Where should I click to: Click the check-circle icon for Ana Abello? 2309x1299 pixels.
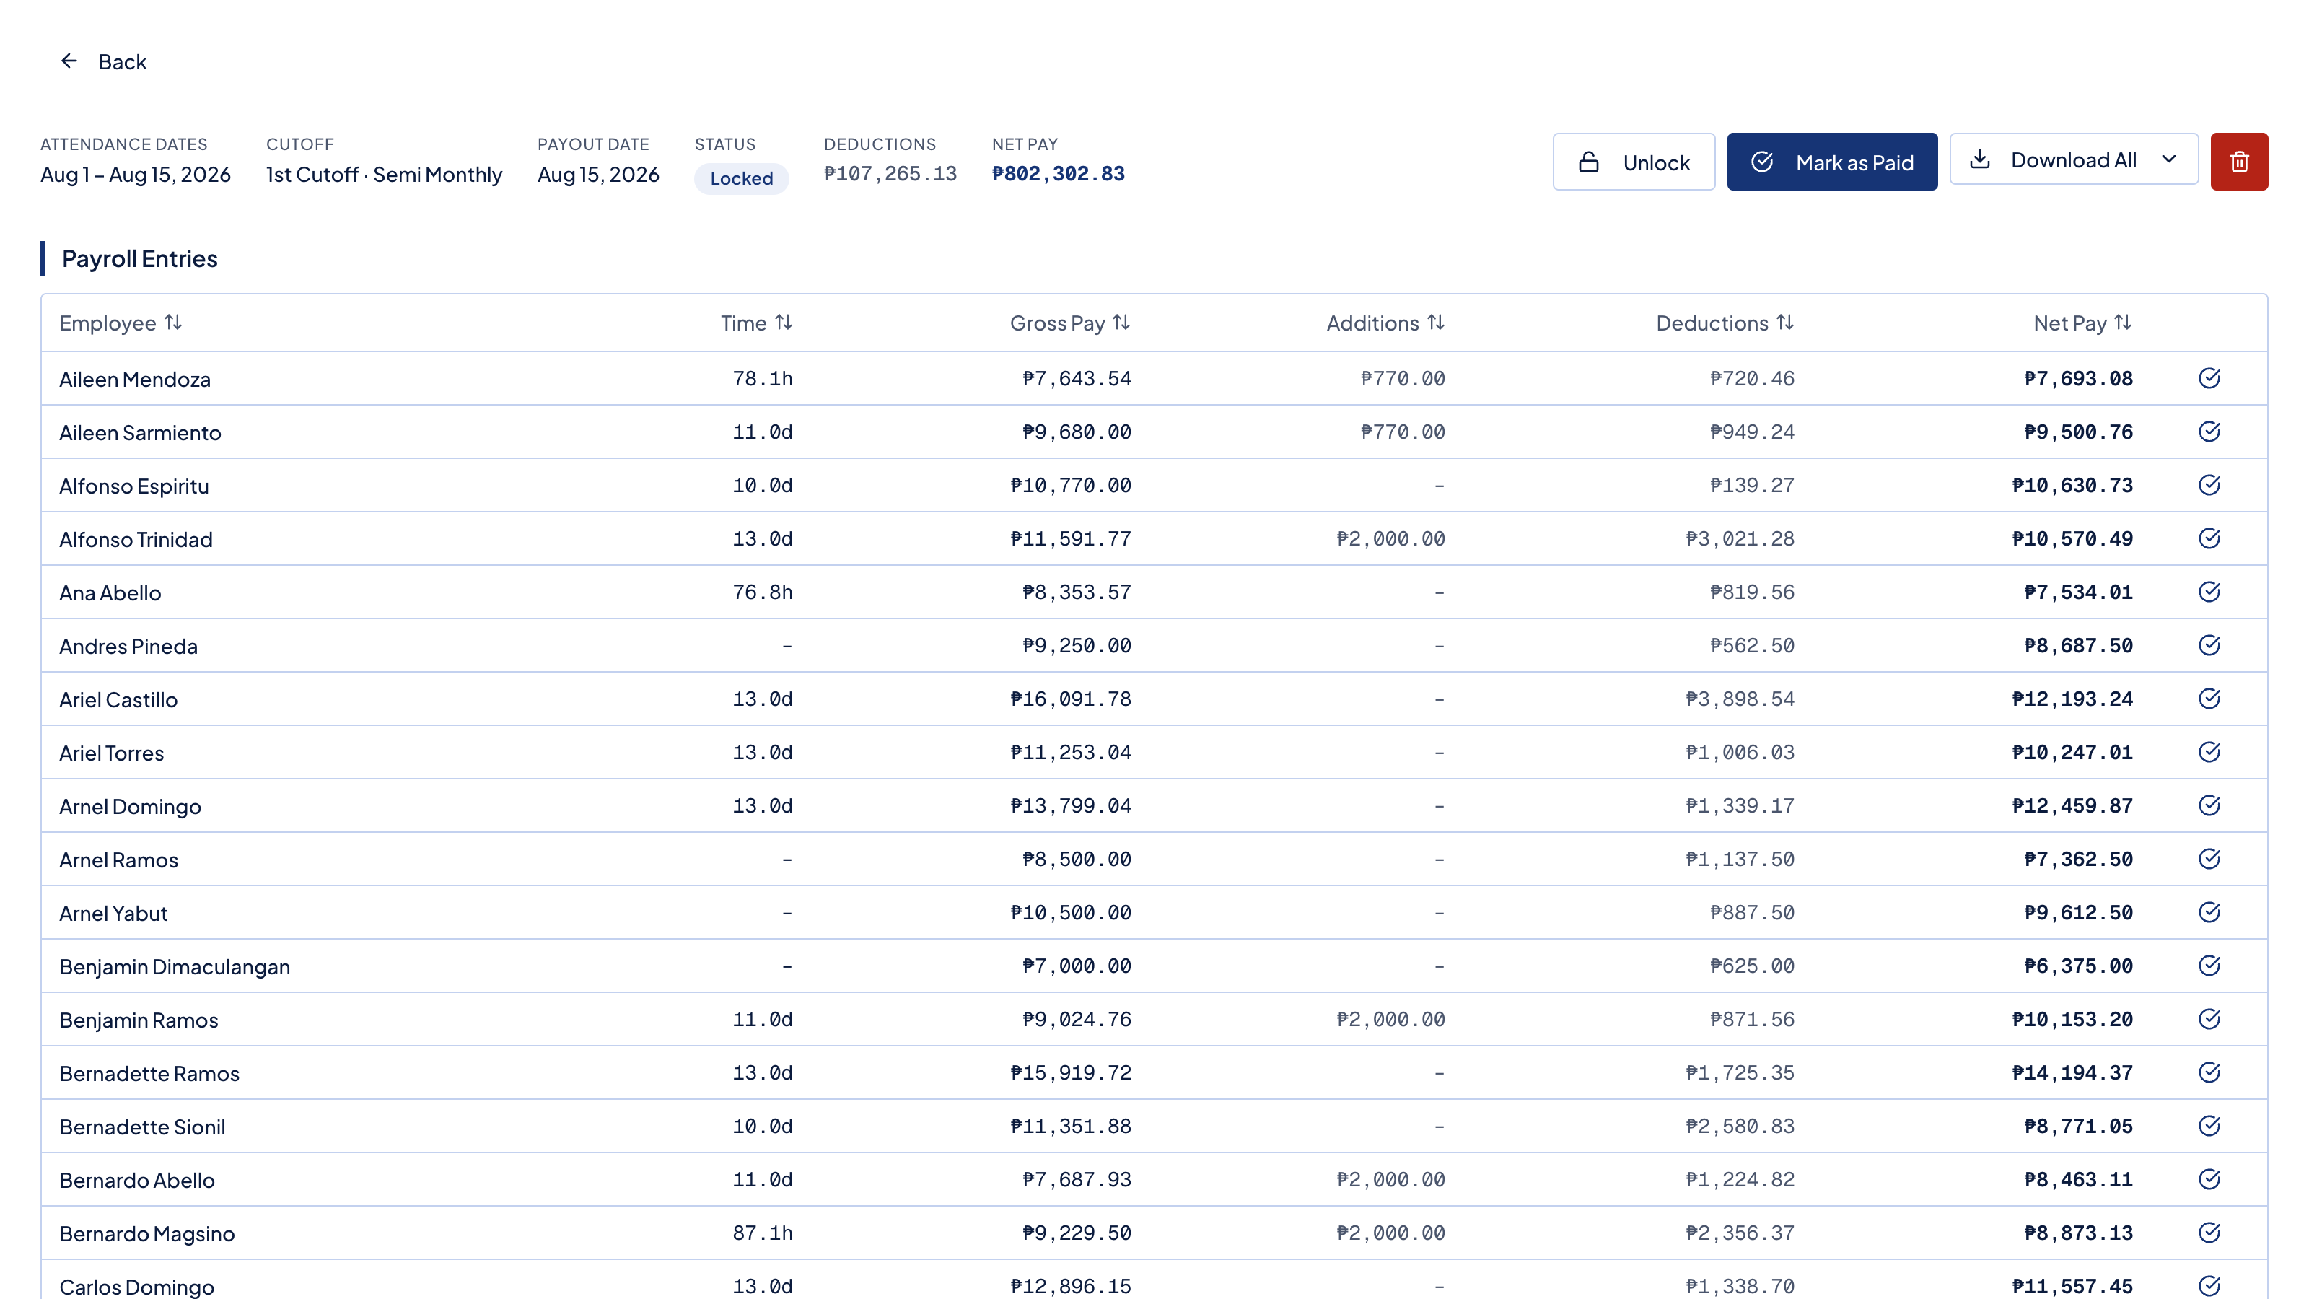pyautogui.click(x=2209, y=592)
